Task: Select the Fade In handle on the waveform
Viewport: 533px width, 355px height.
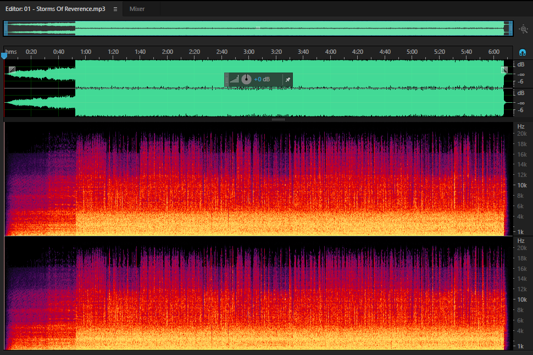Action: 12,70
